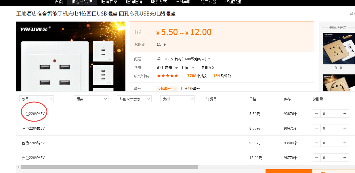This screenshot has height=173, width=355.
Task: Click quantity input for 三位220V转5V
Action: click(x=331, y=128)
